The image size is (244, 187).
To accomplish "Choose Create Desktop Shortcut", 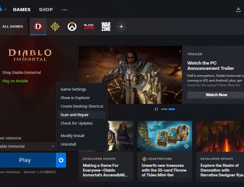I will [x=82, y=106].
